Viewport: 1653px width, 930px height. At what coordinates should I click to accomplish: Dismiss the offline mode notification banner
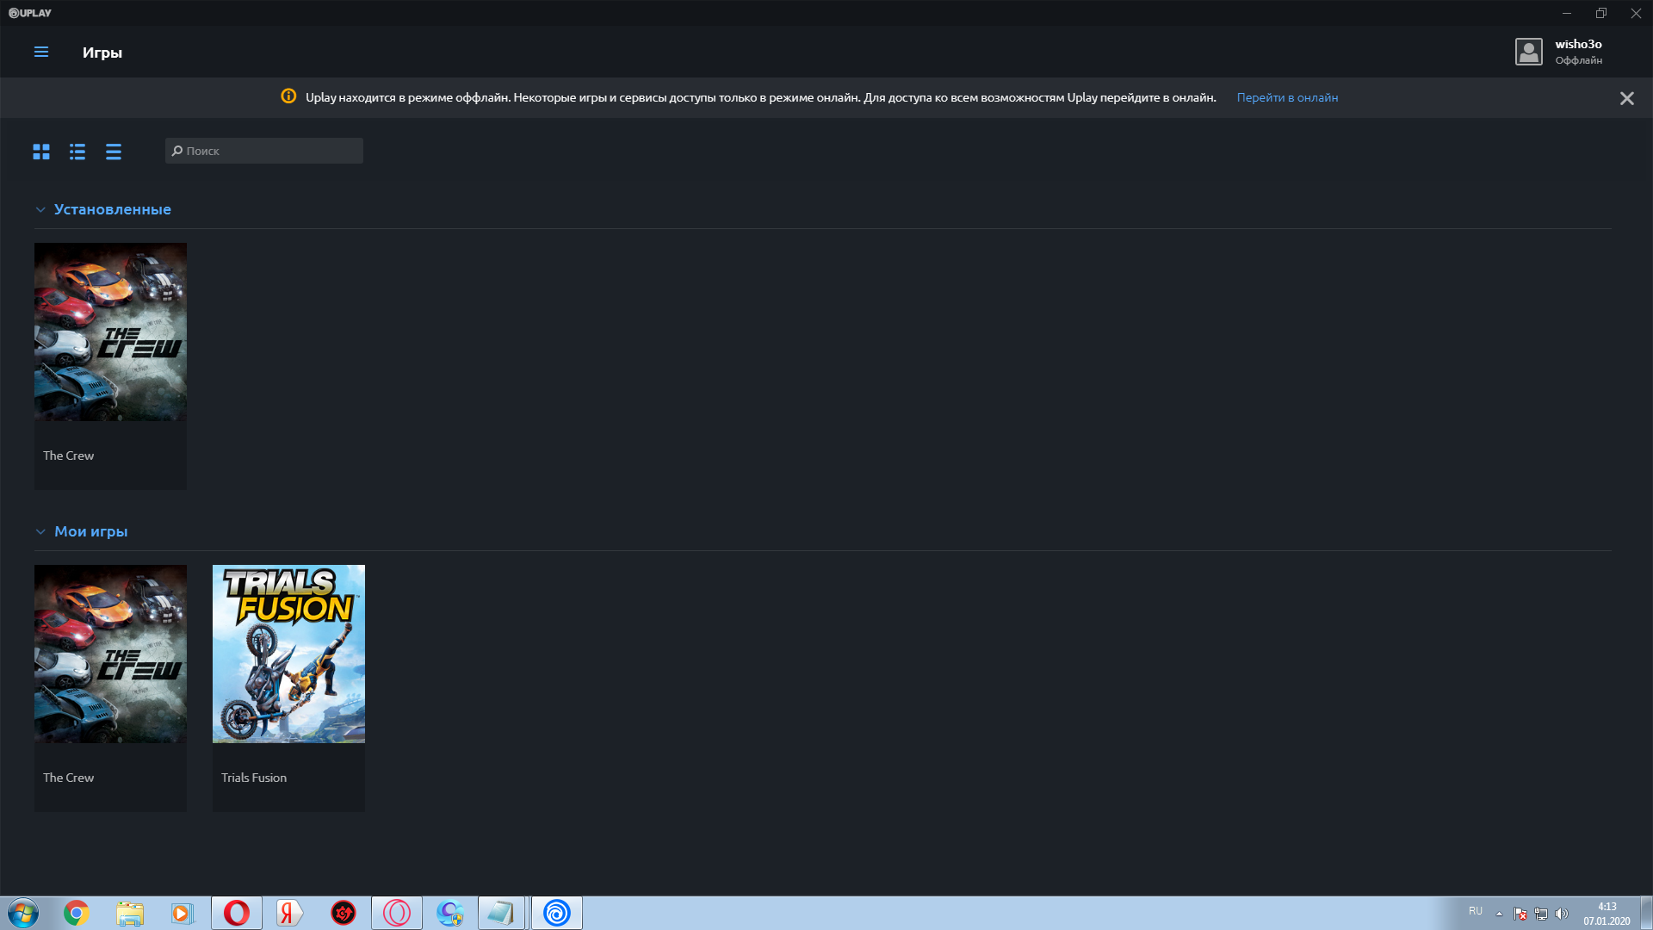point(1626,98)
